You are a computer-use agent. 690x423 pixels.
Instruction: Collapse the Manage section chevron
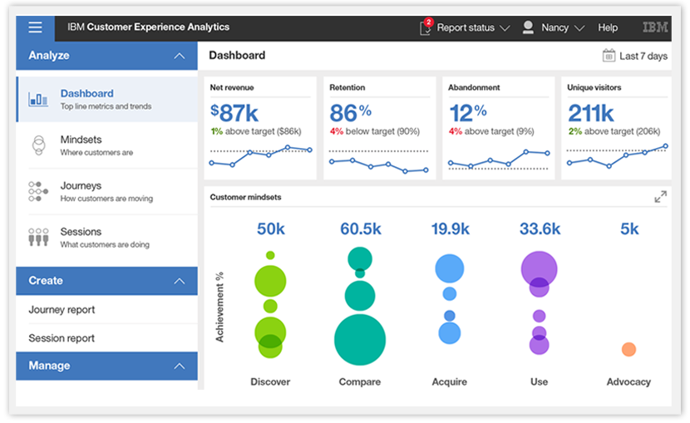pos(179,366)
